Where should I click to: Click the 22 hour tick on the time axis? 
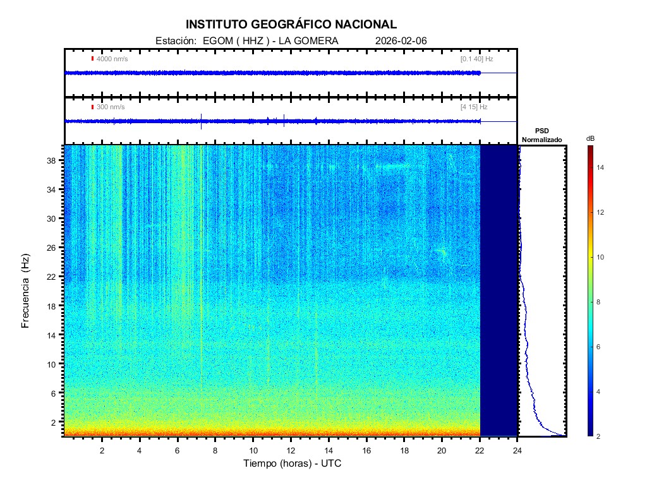(480, 450)
